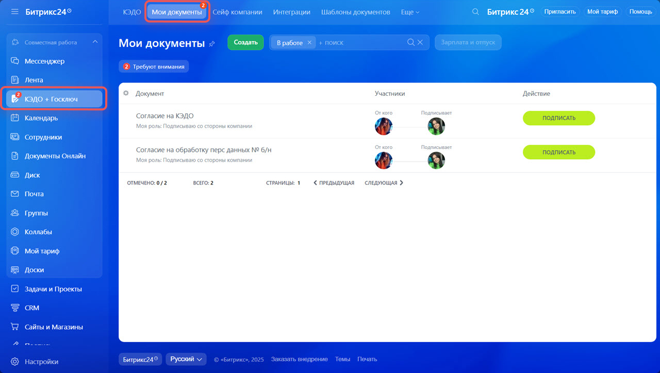
Task: Open Согласие на обработку перс данных № б/н
Action: (x=204, y=150)
